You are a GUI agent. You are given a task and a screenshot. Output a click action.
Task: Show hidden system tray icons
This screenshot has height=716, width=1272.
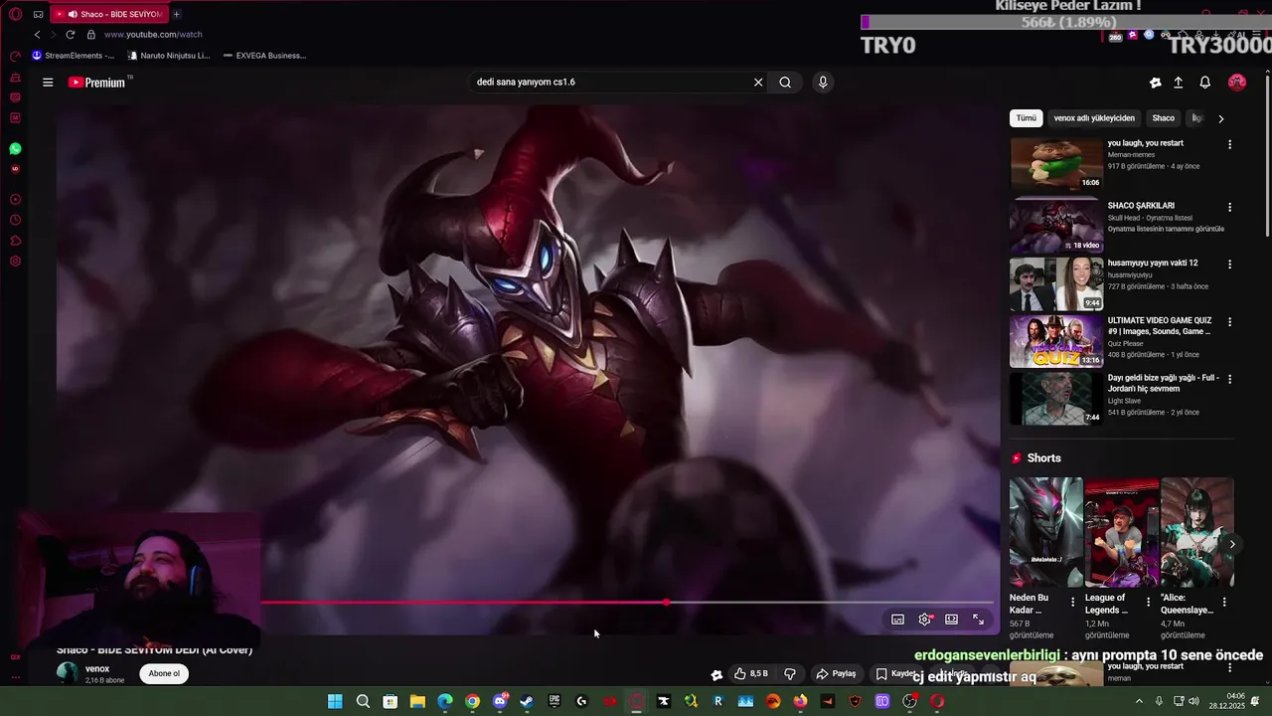pos(1139,701)
